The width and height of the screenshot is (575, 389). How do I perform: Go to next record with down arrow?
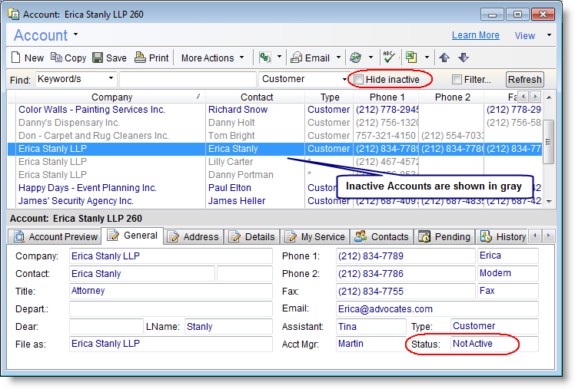[463, 58]
